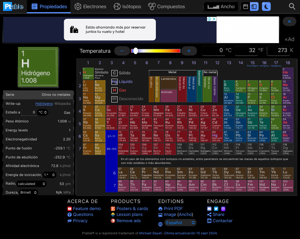
Task: Click the Celsius temperature input field
Action: (214, 50)
